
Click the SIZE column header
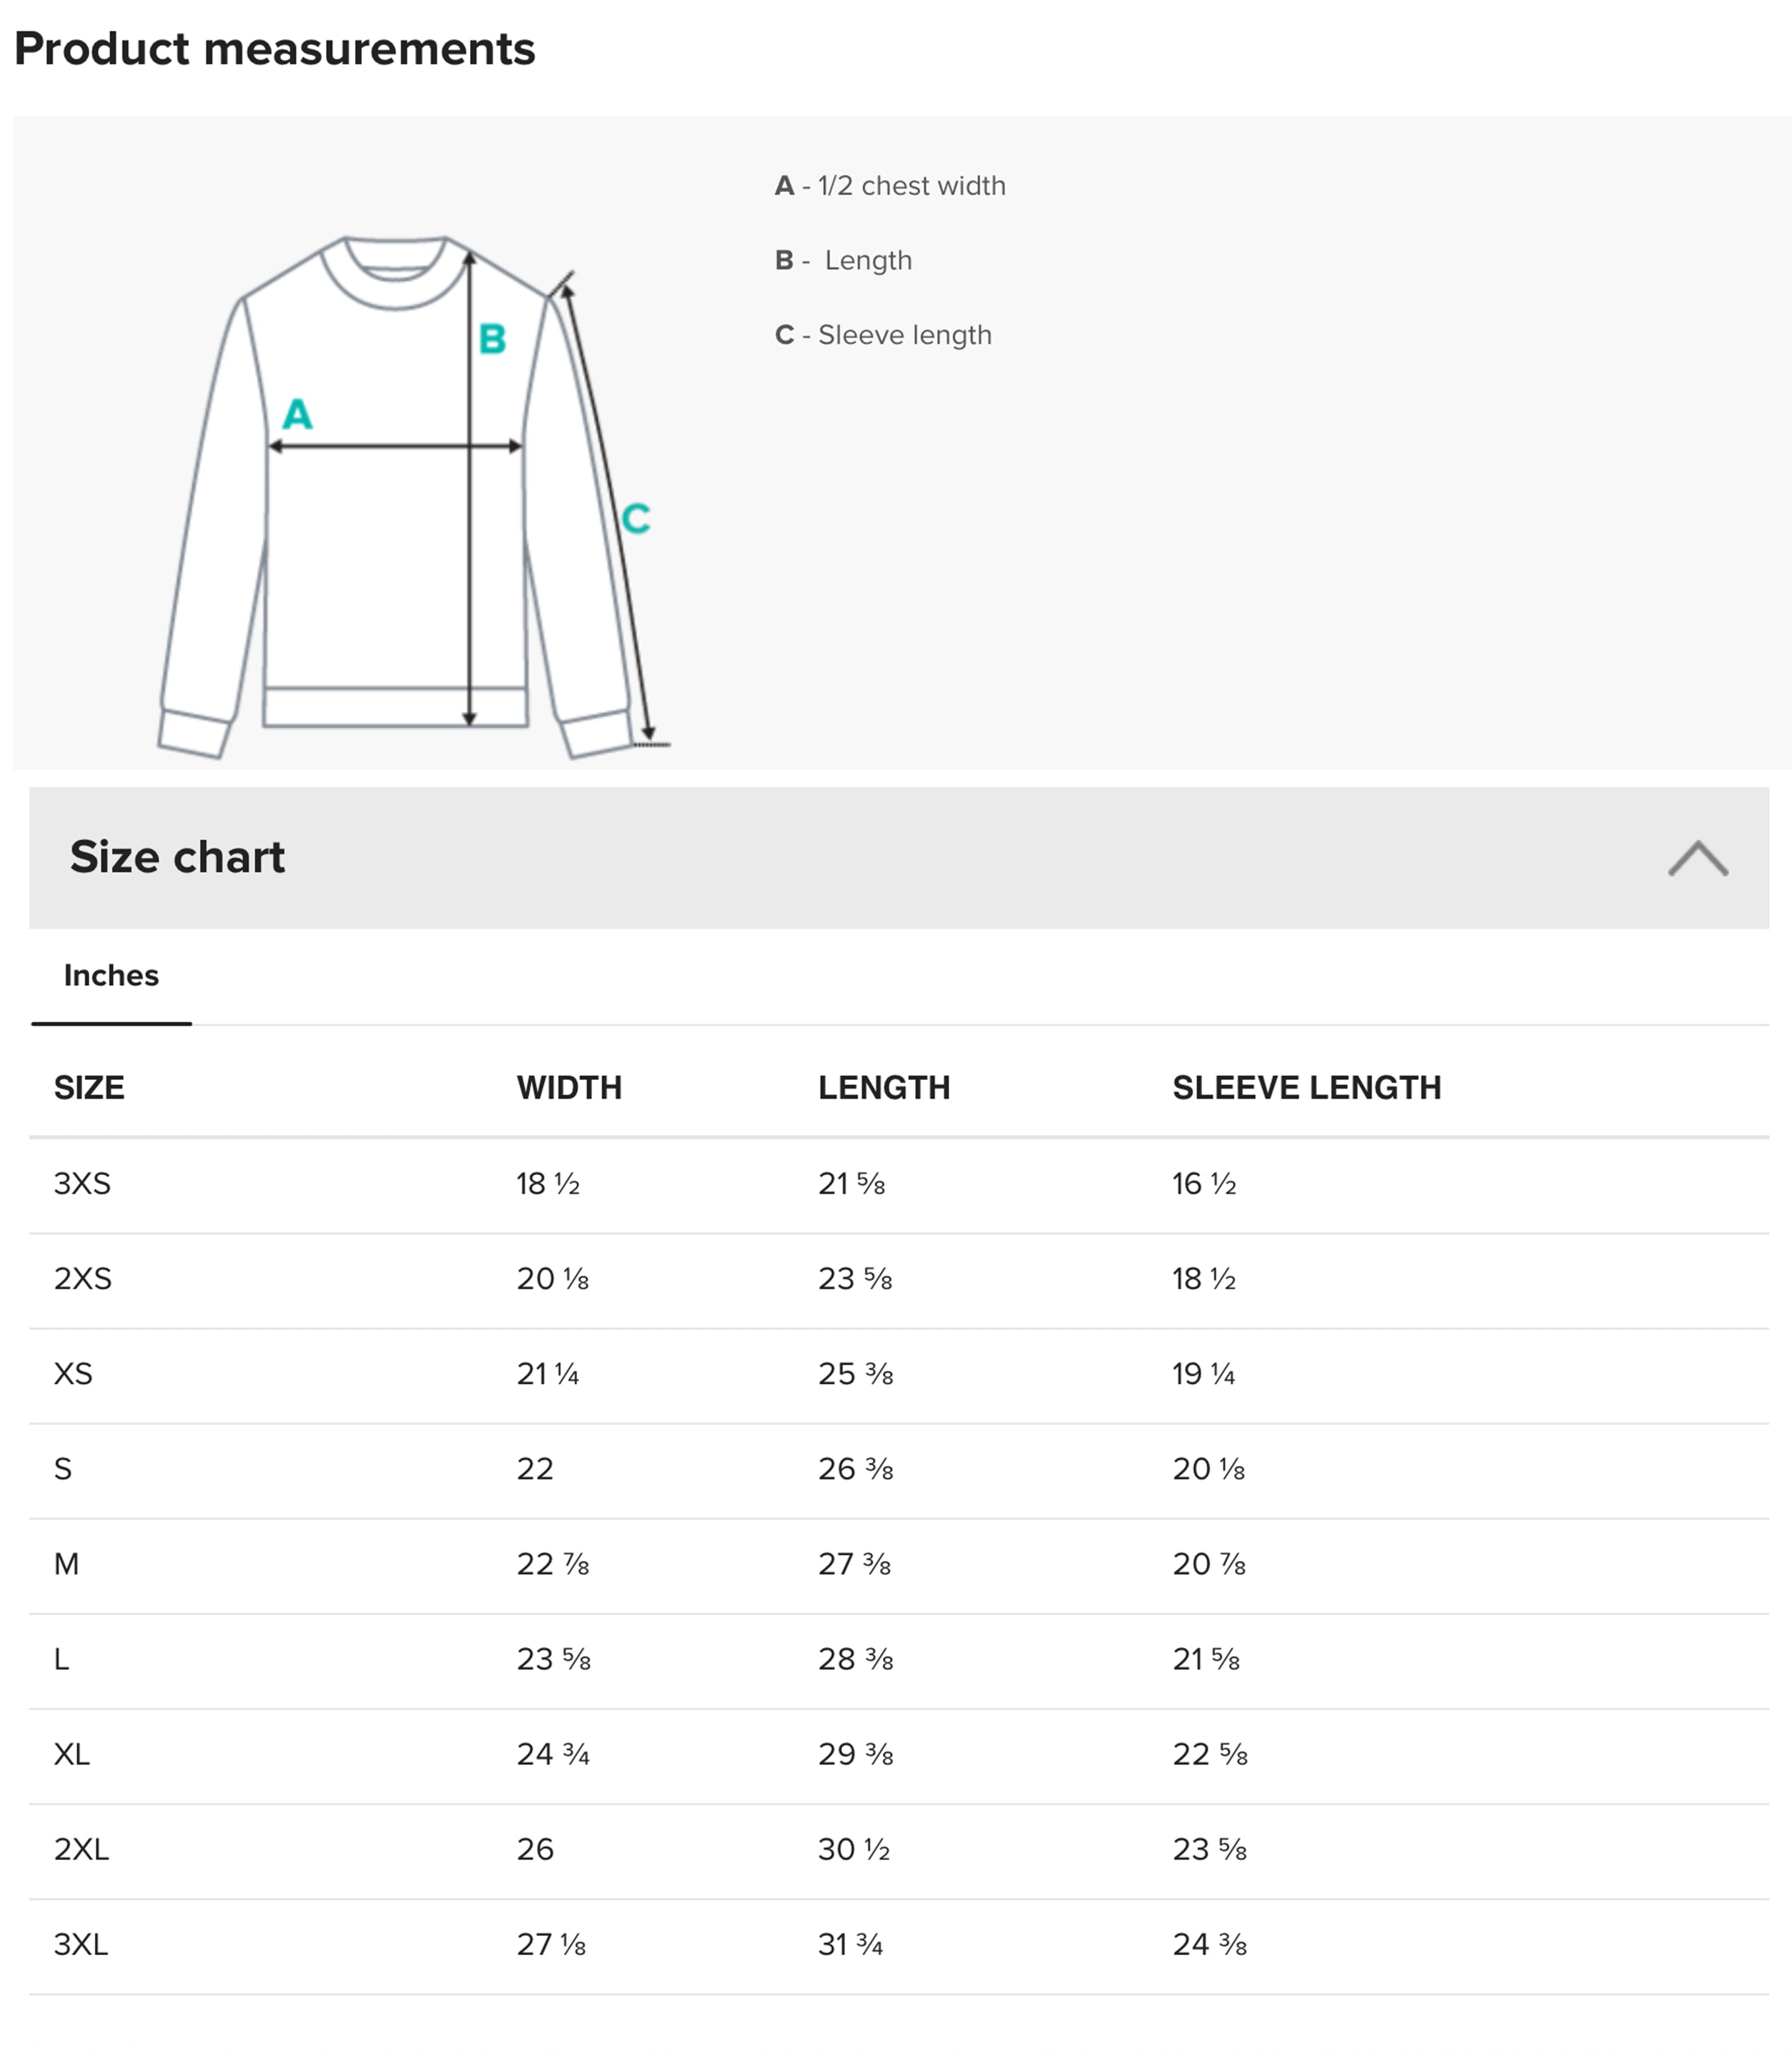89,1087
